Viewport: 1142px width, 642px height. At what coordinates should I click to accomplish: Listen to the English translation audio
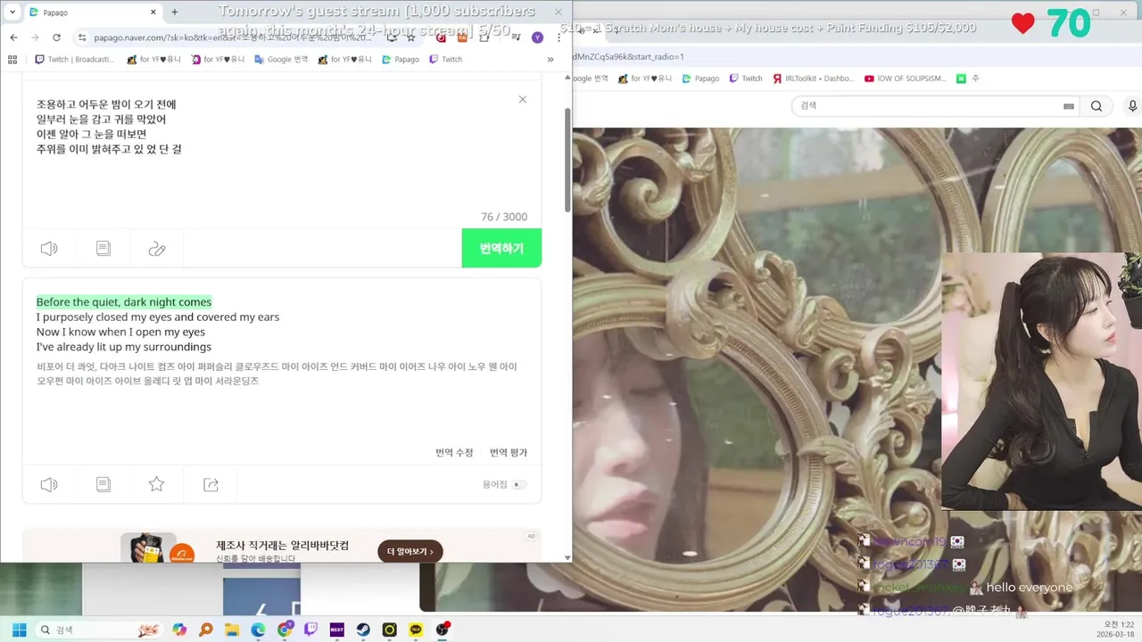pyautogui.click(x=49, y=484)
